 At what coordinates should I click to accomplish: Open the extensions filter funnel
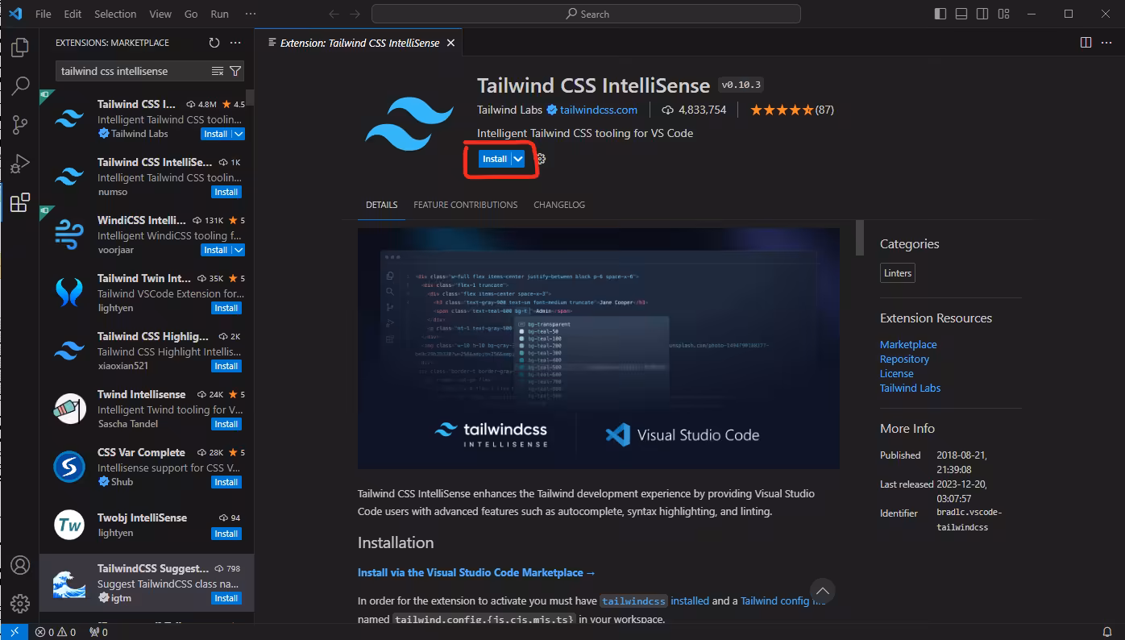pos(235,71)
